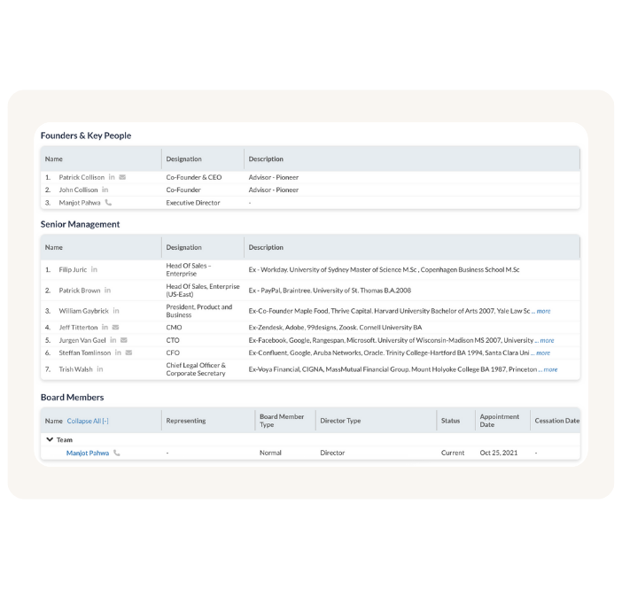The height and width of the screenshot is (589, 622).
Task: Click Co-Founder & CEO designation
Action: point(194,177)
